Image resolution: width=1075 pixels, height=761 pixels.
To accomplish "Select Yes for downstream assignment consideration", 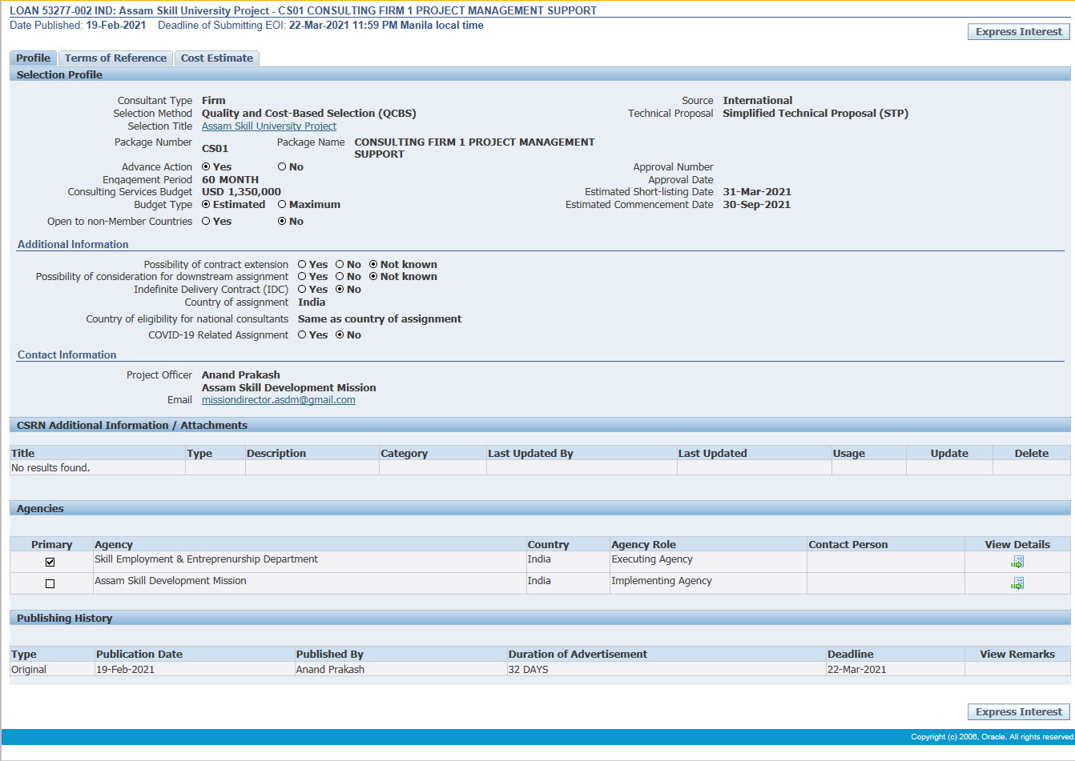I will (302, 276).
